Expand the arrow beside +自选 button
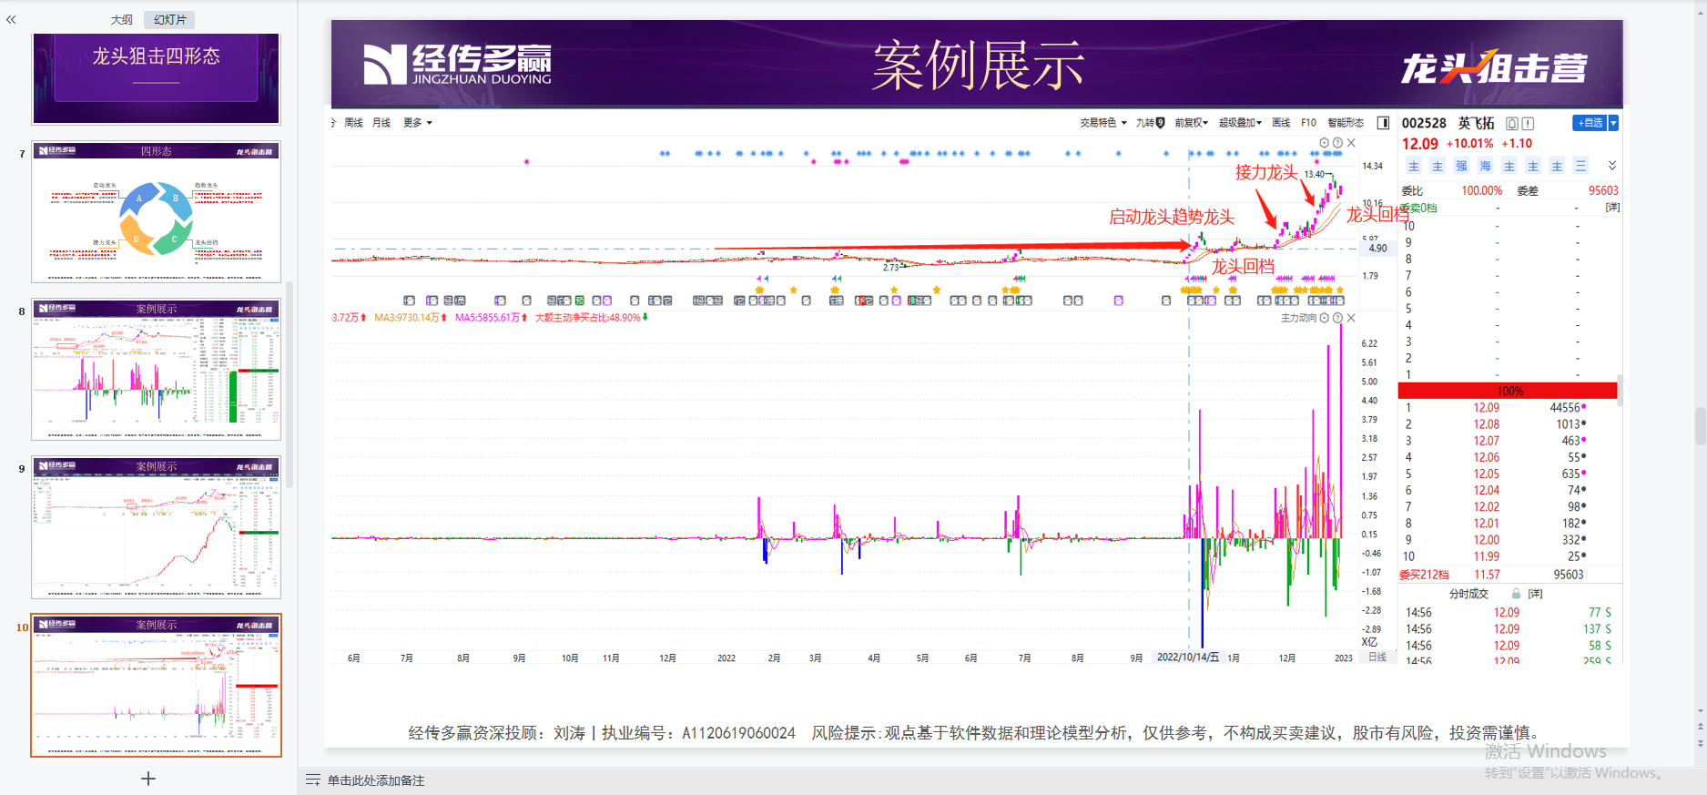This screenshot has width=1707, height=795. click(1613, 123)
